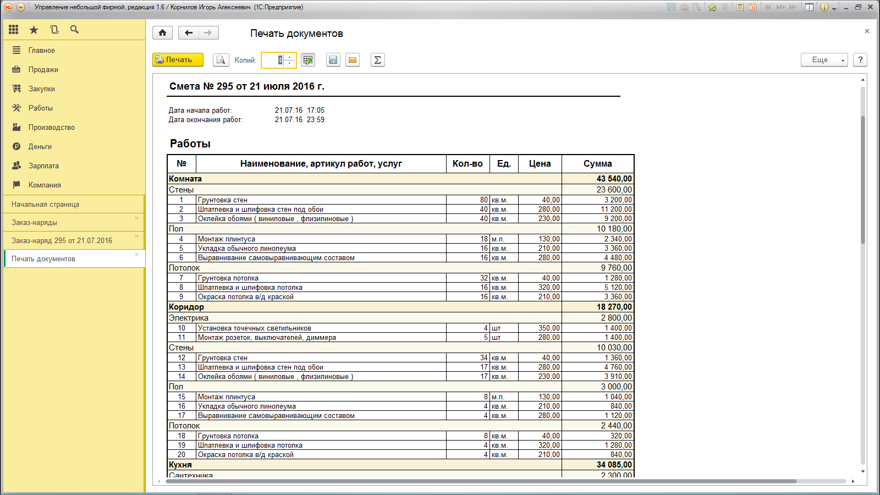Open the calendar icon in title bar

pos(752,7)
